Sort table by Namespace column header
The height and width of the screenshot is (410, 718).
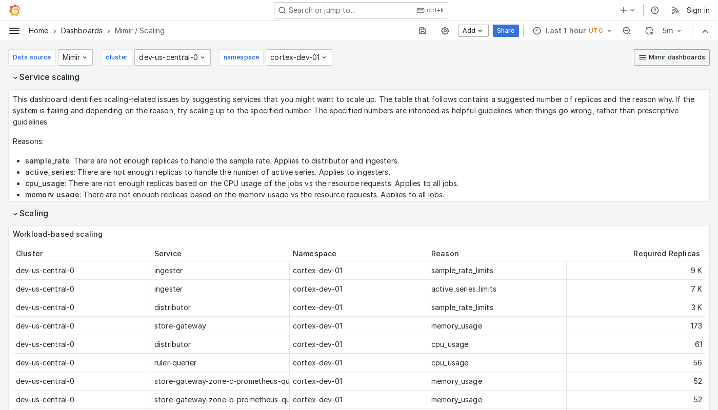tap(314, 254)
